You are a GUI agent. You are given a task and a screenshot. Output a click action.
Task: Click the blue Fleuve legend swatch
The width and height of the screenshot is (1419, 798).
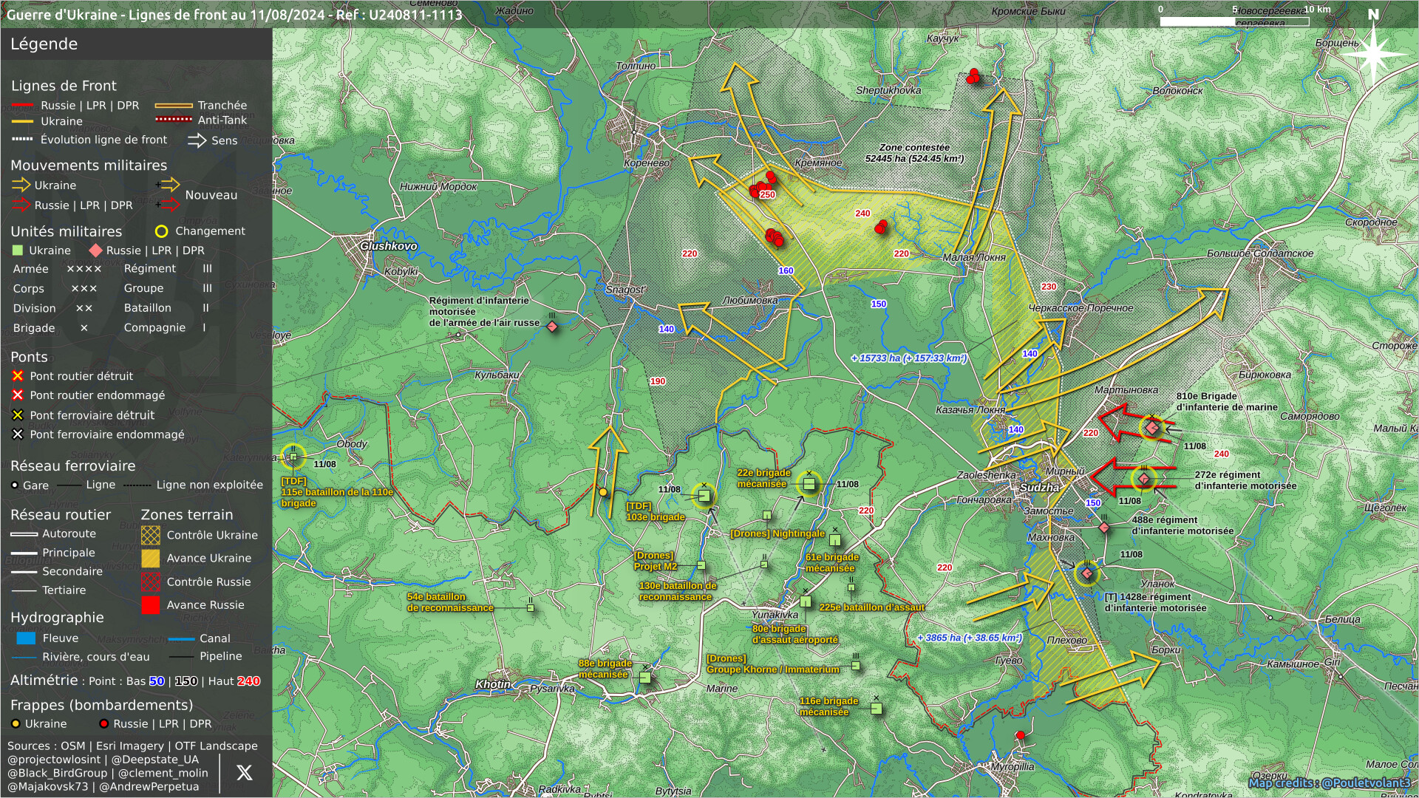[x=26, y=638]
